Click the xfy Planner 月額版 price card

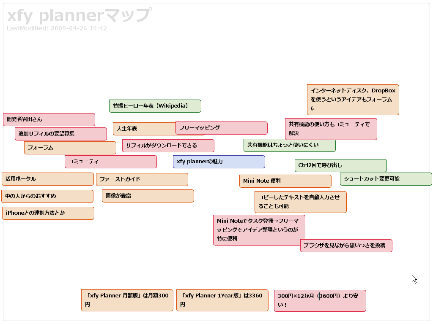[127, 300]
